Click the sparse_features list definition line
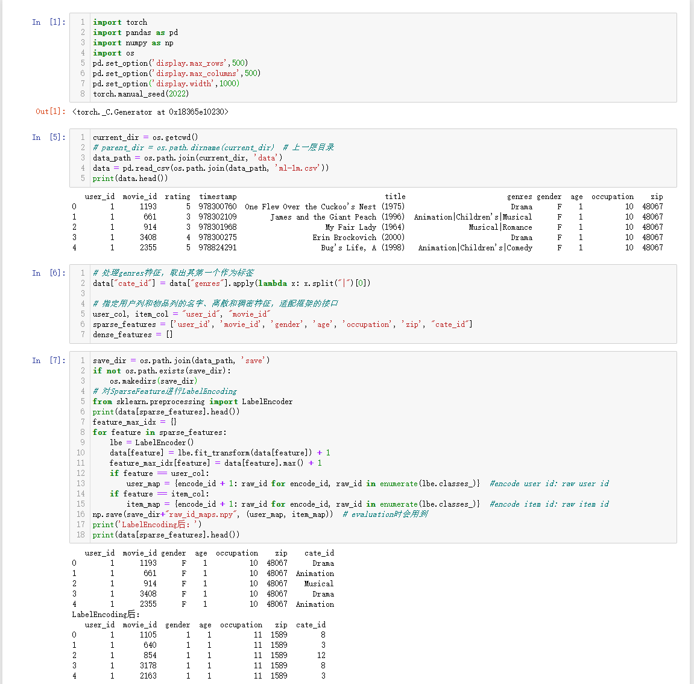Image resolution: width=694 pixels, height=684 pixels. point(282,324)
